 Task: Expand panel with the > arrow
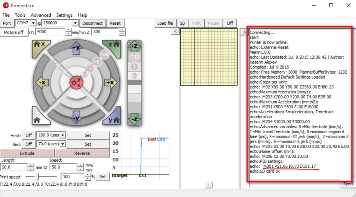point(244,32)
